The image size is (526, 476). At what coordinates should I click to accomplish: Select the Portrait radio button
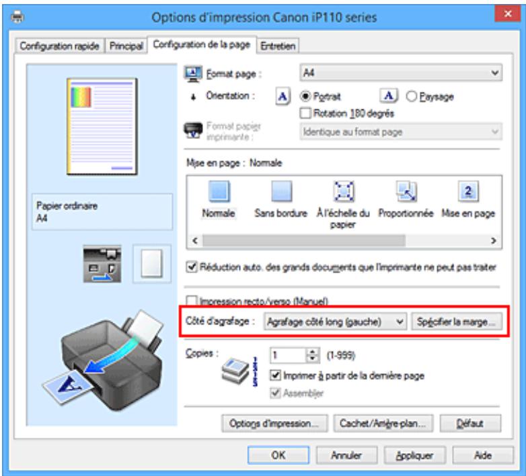point(305,97)
